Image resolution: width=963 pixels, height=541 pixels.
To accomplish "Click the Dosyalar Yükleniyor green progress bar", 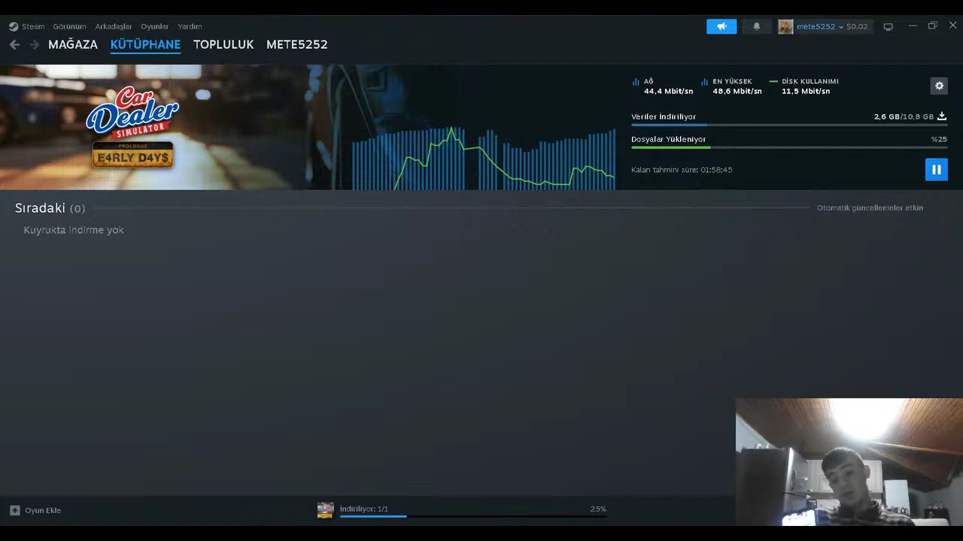I will (x=789, y=147).
